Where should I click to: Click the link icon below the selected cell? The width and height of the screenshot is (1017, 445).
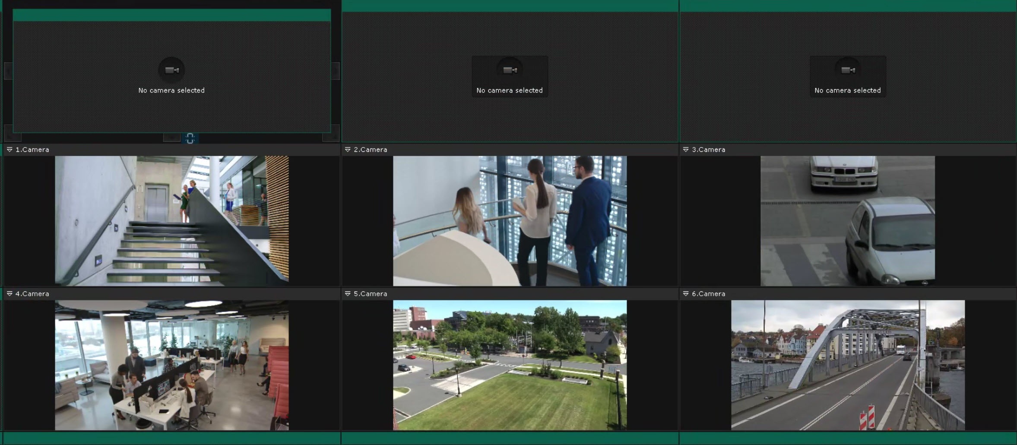[x=190, y=138]
